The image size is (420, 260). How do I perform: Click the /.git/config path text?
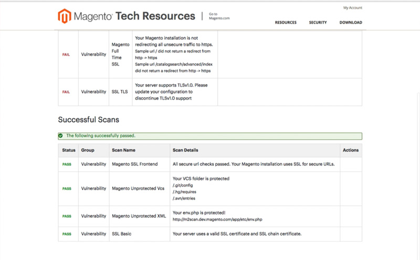coord(183,185)
